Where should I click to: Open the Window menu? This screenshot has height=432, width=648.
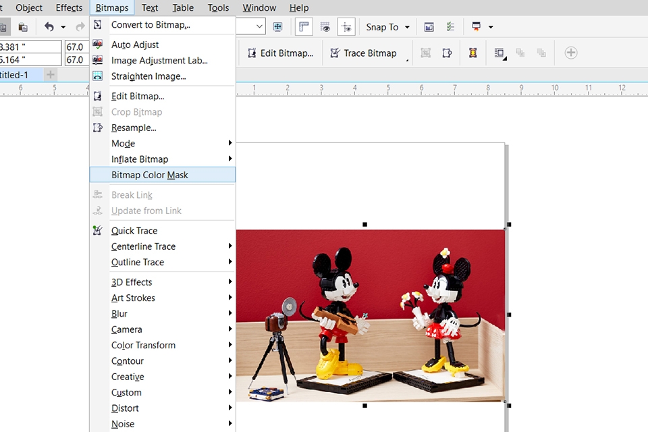click(259, 7)
